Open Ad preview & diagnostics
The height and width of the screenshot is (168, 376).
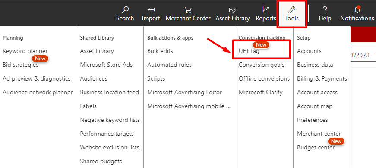[37, 78]
